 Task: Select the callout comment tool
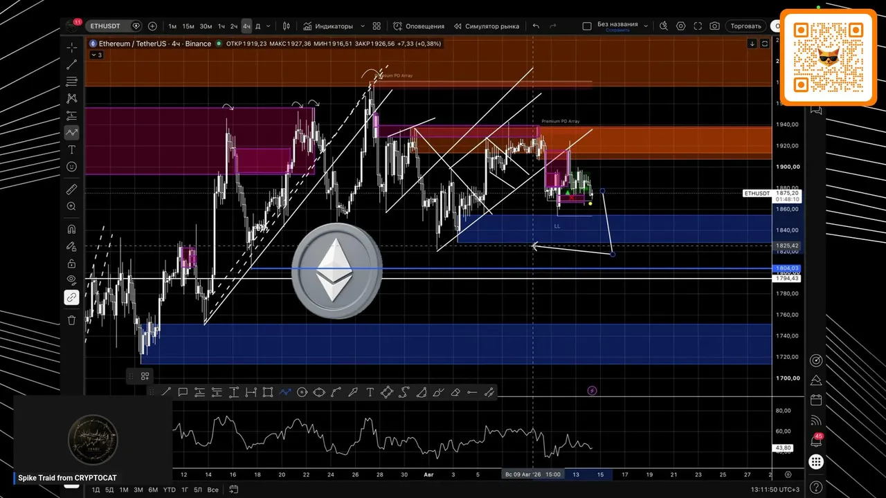[183, 392]
